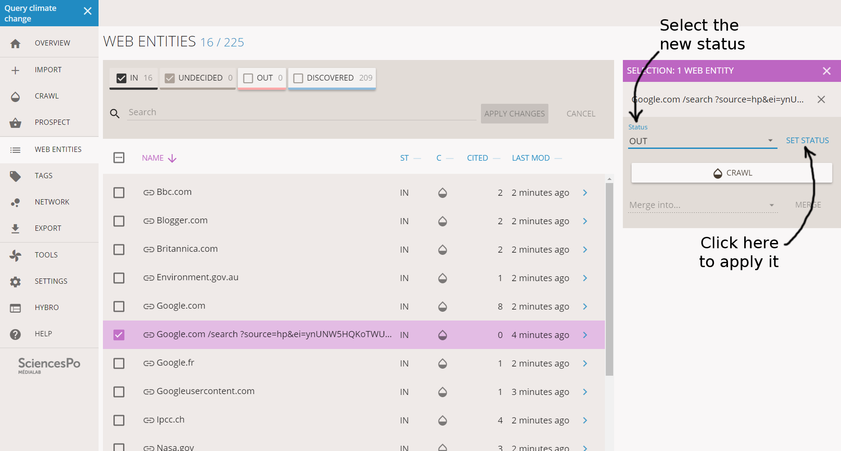Expand Google.com details chevron
The image size is (841, 451).
click(x=585, y=307)
